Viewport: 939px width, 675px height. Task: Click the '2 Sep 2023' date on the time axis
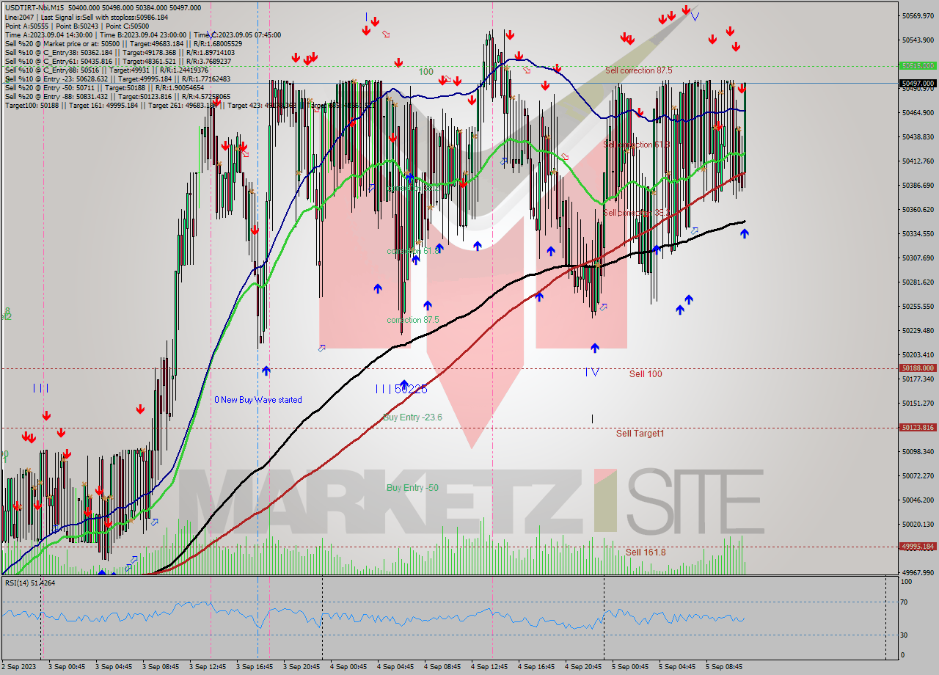[x=17, y=667]
